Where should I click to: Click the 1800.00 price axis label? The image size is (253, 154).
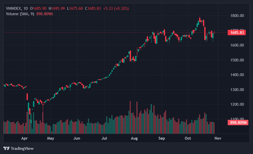coord(237,16)
